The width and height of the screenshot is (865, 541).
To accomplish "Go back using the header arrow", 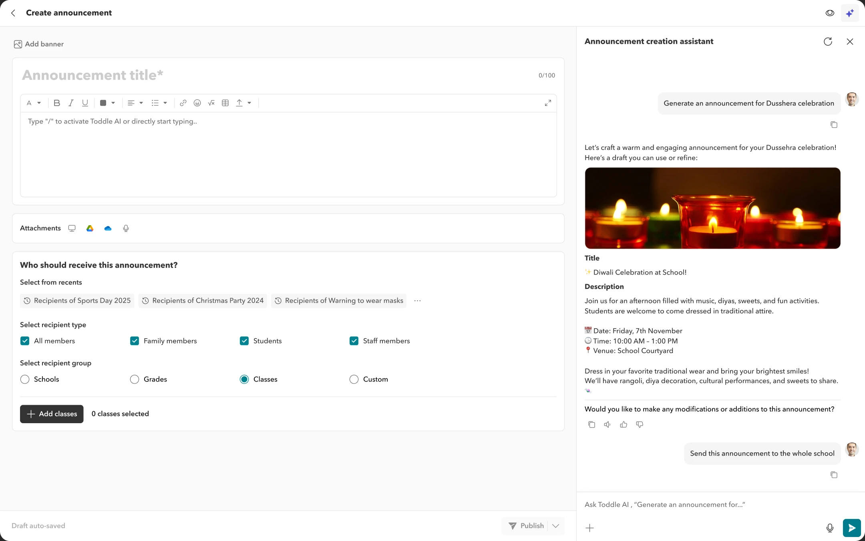I will coord(13,13).
